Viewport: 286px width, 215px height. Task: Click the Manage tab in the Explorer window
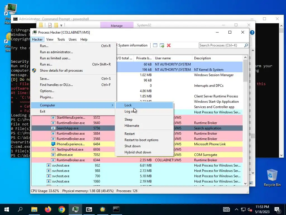point(117,25)
